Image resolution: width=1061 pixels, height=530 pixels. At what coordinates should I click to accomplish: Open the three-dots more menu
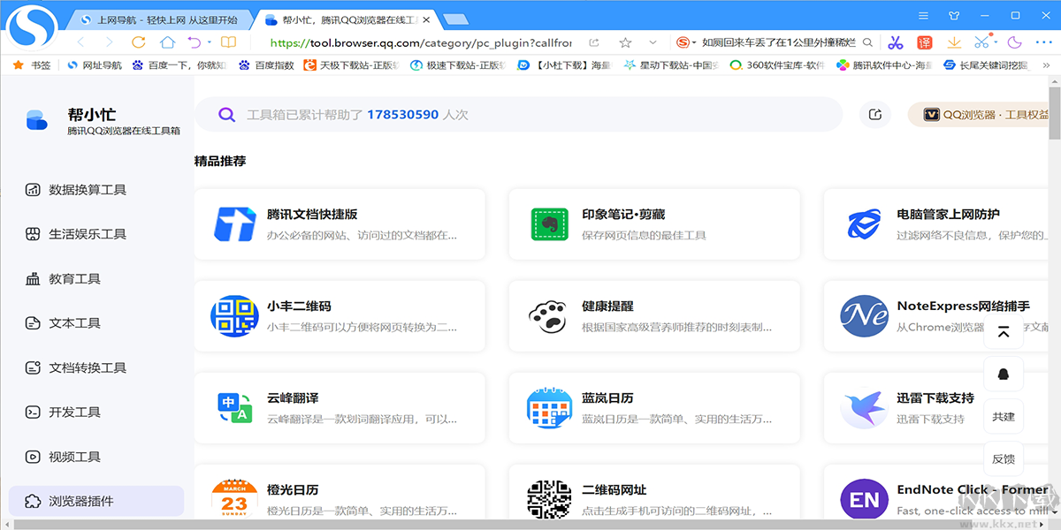(1043, 42)
